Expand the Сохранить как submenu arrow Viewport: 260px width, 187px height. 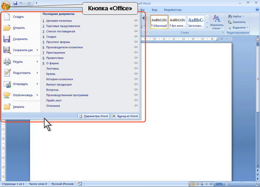(x=37, y=50)
